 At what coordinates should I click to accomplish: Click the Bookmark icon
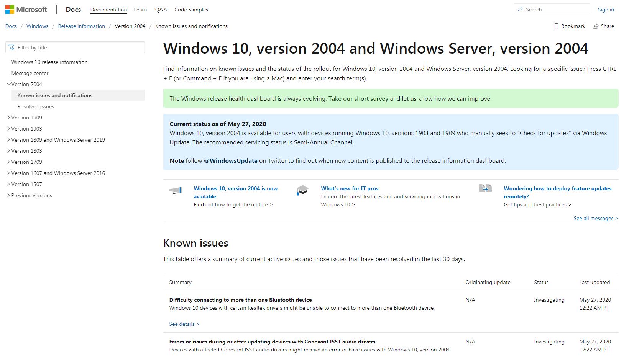click(x=556, y=26)
